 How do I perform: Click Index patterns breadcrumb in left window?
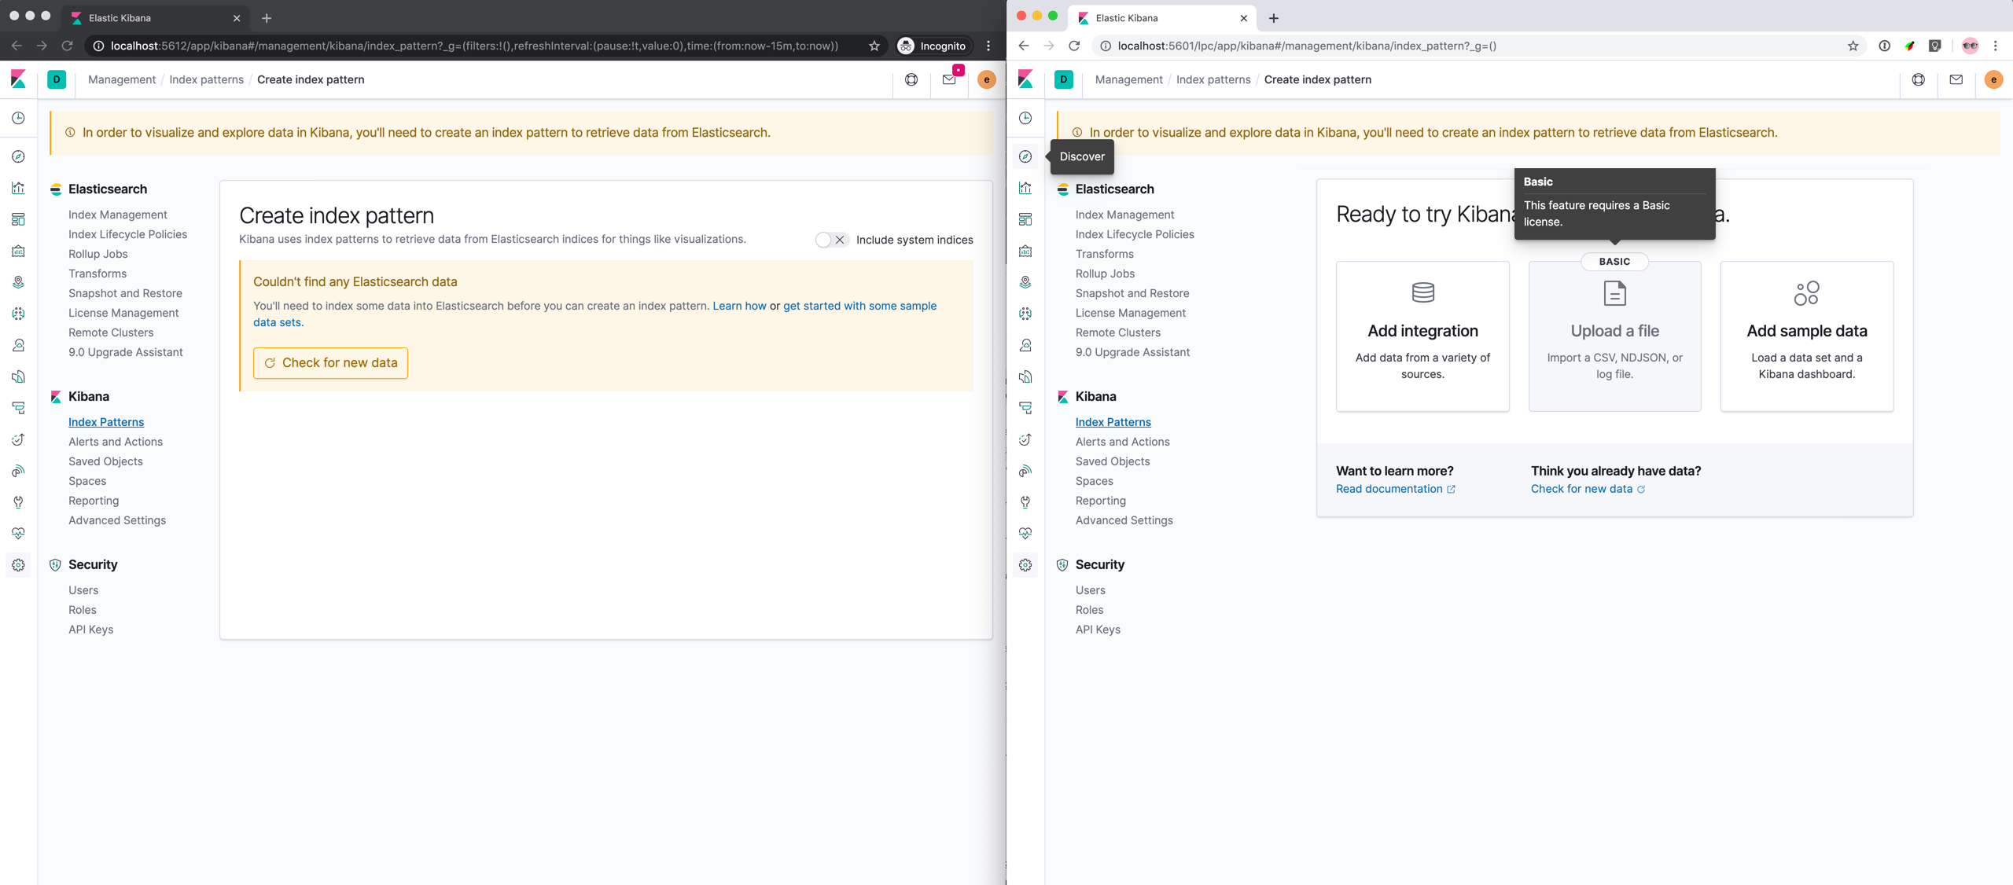[x=206, y=79]
